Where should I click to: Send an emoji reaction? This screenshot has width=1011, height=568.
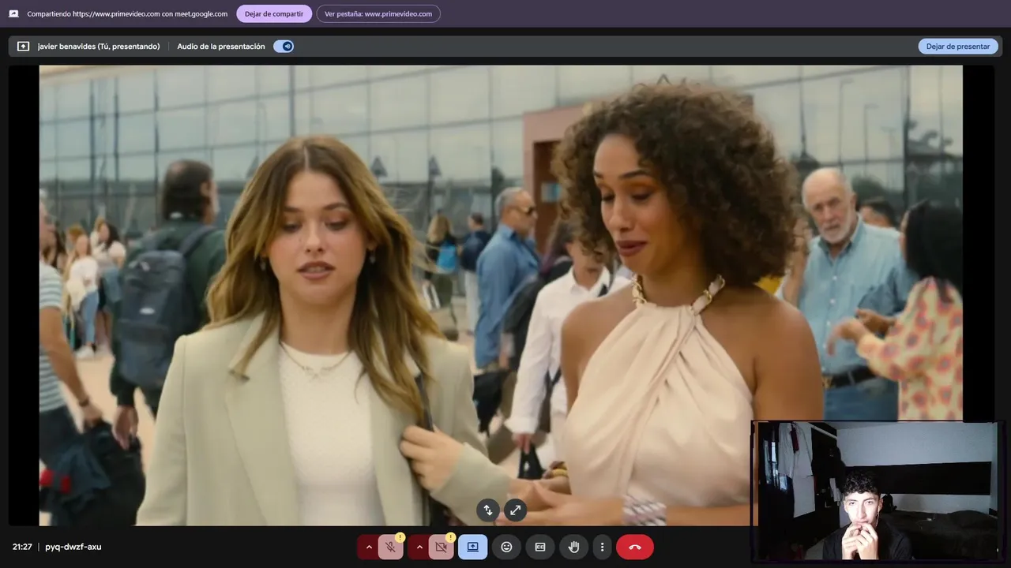[506, 547]
